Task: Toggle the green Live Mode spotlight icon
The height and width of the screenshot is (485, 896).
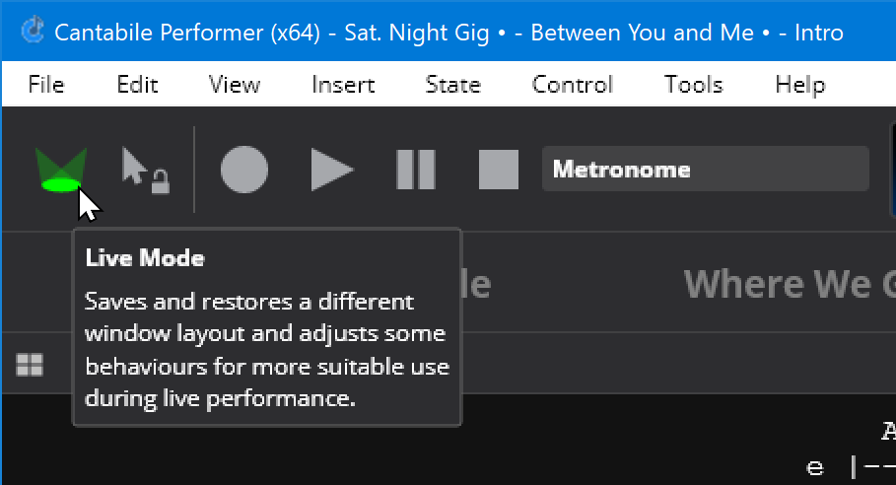Action: point(60,170)
